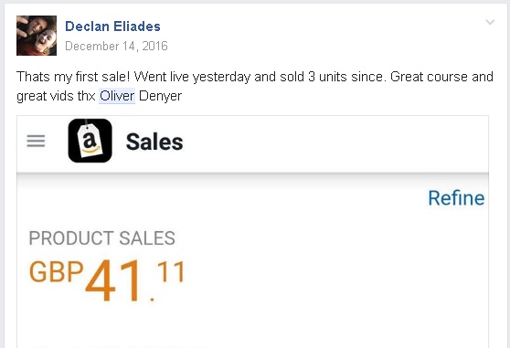Open the post options chevron dropdown
Viewport: 510px width, 348px height.
click(x=490, y=22)
